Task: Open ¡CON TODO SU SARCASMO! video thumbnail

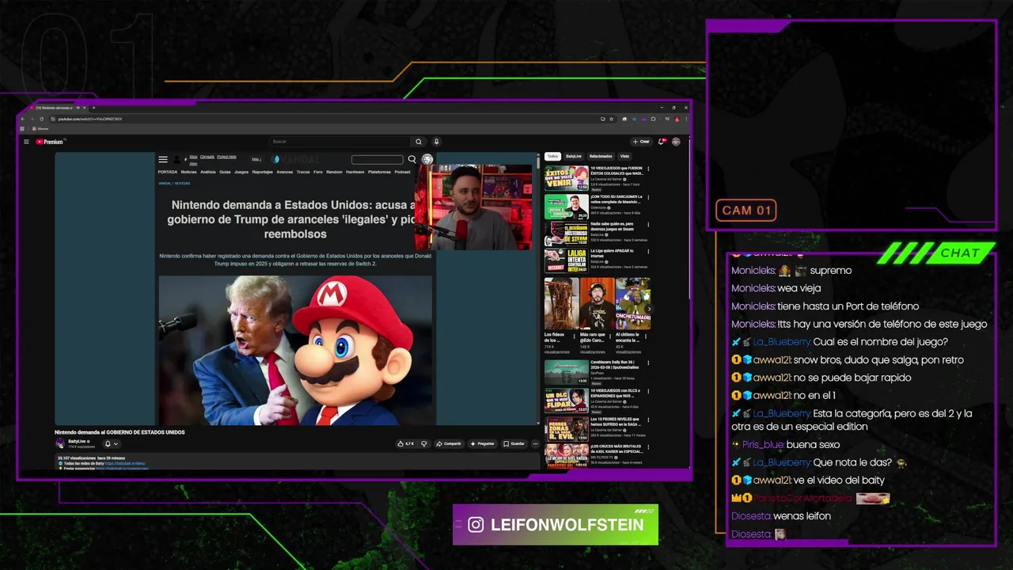Action: point(567,207)
